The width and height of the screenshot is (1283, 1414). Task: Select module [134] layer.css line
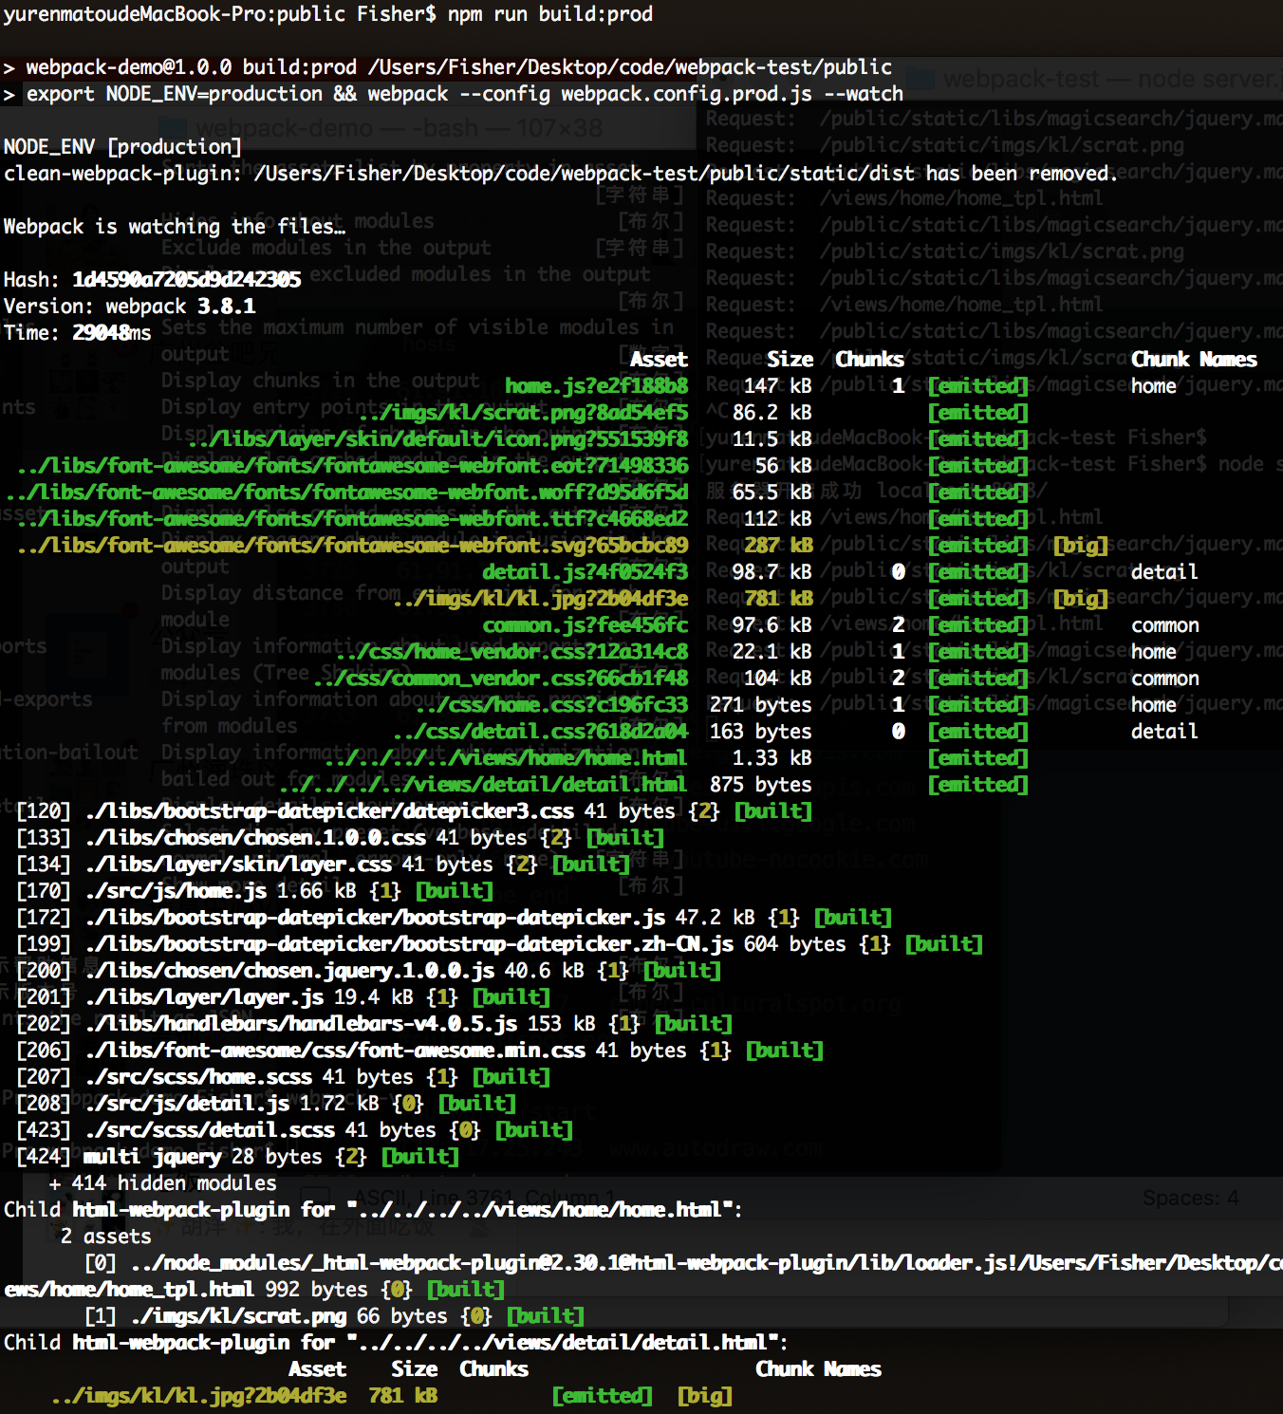click(324, 865)
